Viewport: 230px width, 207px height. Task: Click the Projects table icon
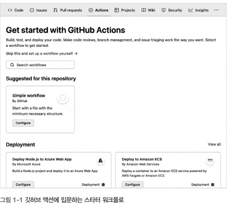click(x=117, y=10)
